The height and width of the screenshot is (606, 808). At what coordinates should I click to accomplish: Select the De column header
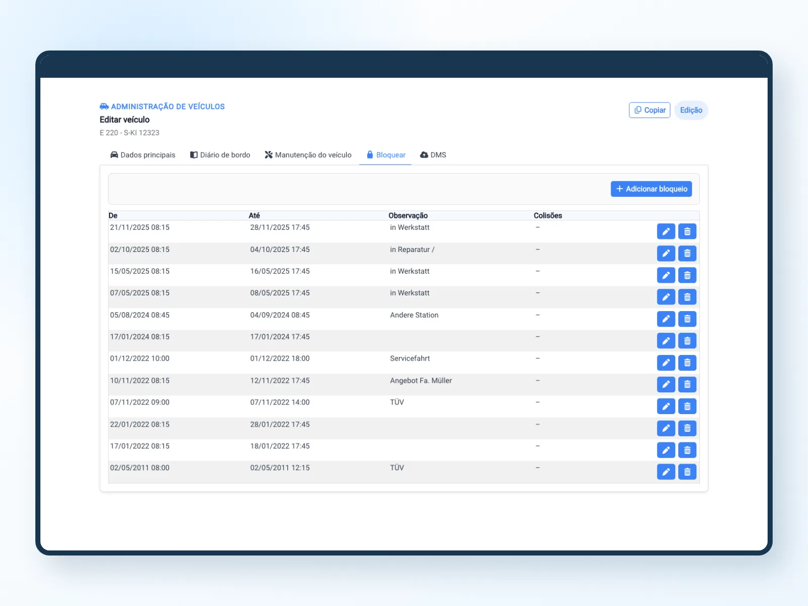tap(113, 216)
